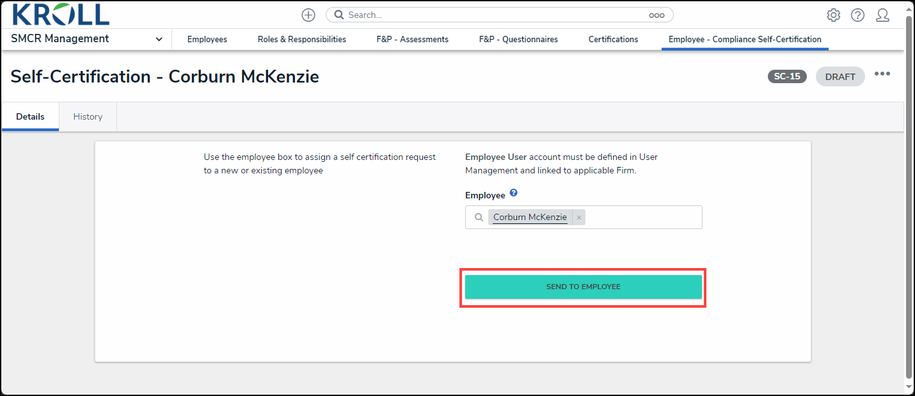Screen dimensions: 915x396
Task: Navigate to F&P - Questionnaires
Action: click(518, 39)
